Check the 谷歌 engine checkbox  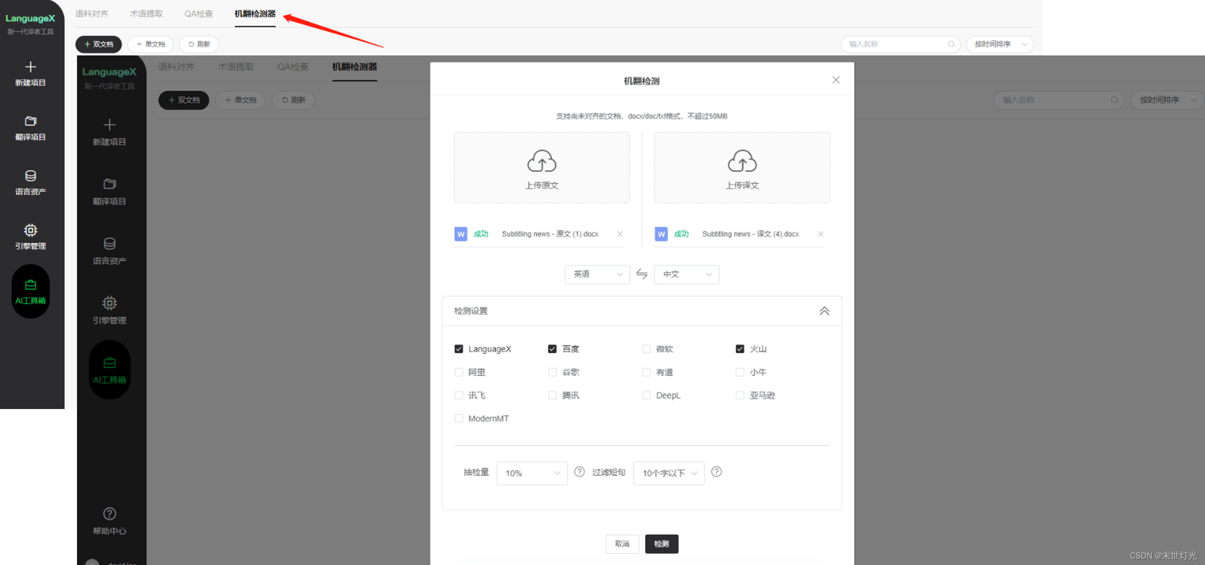pyautogui.click(x=552, y=372)
